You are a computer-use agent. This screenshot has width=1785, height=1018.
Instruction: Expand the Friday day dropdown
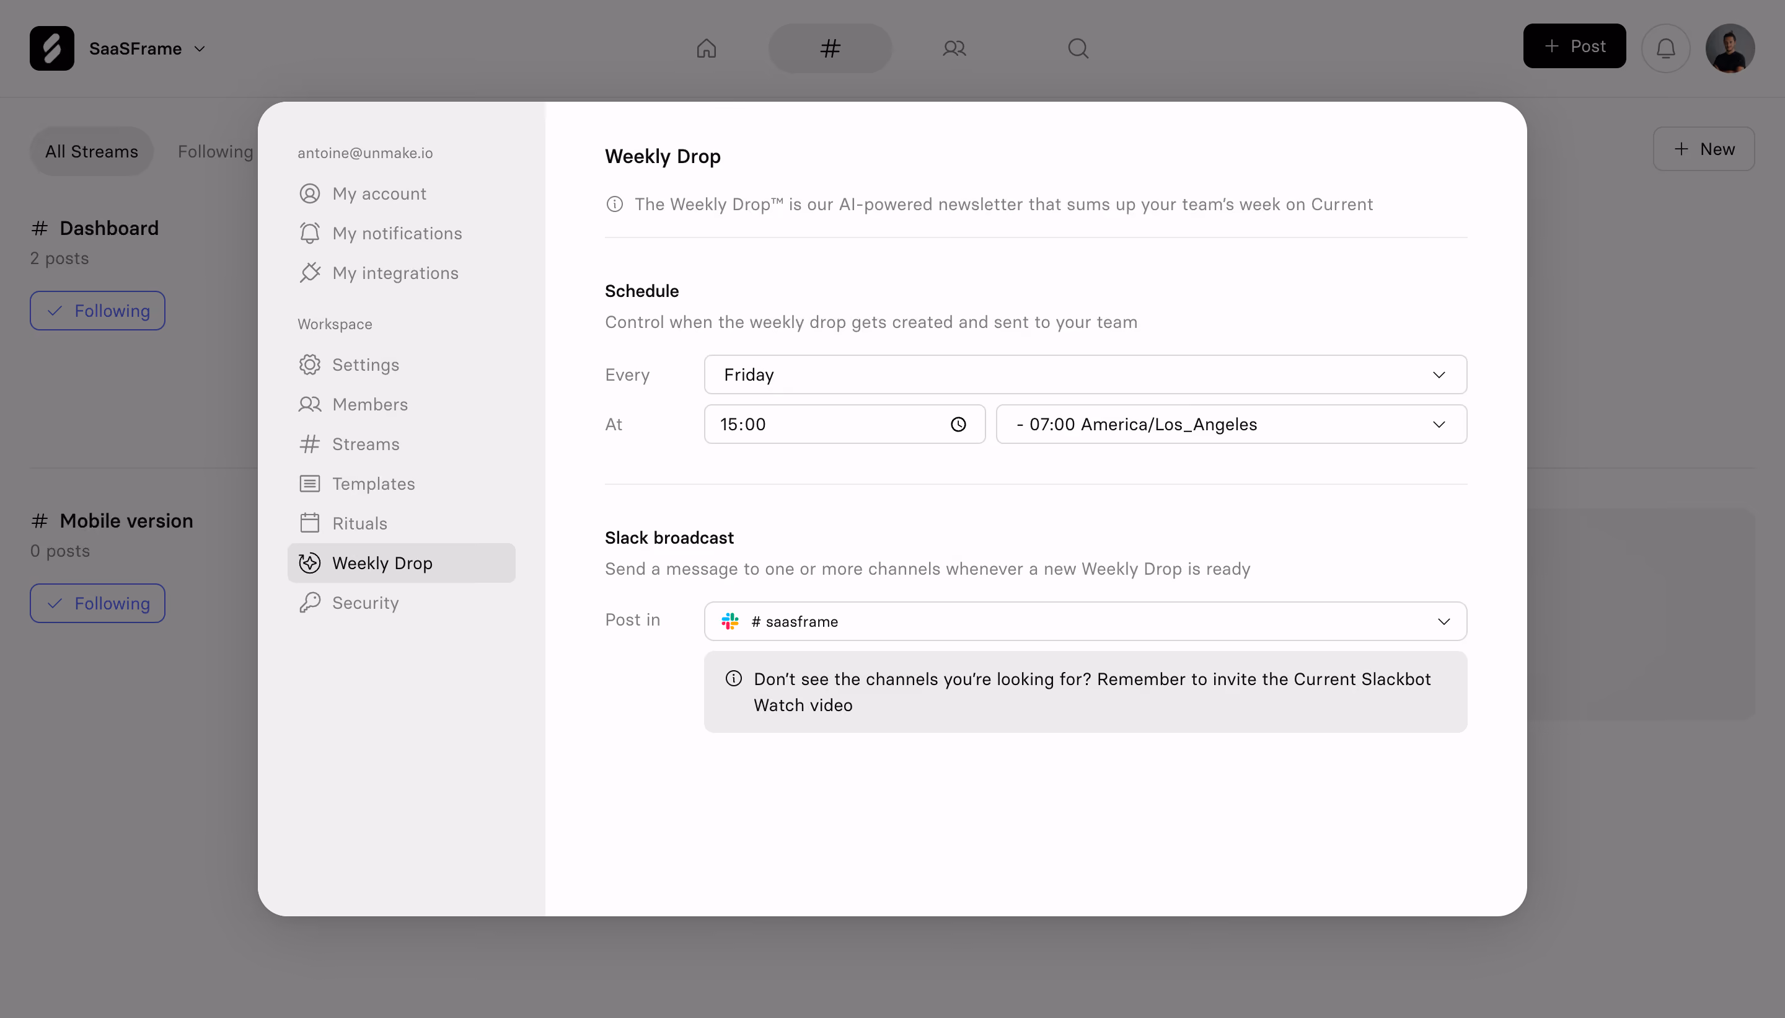point(1085,374)
